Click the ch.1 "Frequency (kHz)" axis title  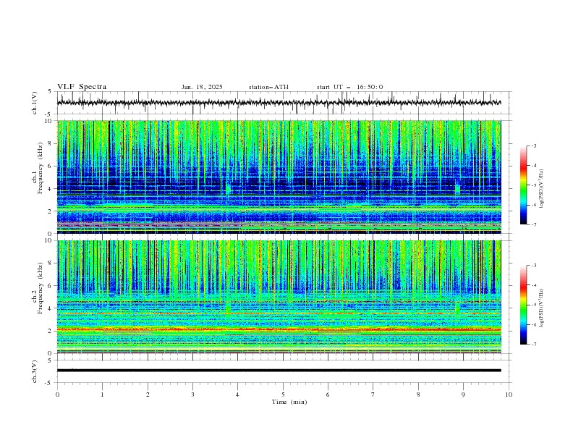[x=41, y=166]
